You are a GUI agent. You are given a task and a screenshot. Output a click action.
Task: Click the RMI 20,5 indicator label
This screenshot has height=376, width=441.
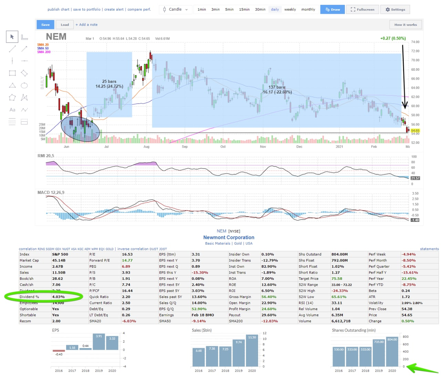click(46, 156)
